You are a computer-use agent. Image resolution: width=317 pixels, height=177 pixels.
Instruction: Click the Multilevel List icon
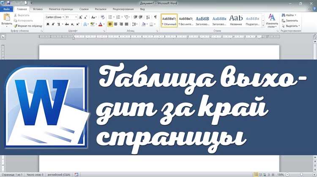point(126,17)
